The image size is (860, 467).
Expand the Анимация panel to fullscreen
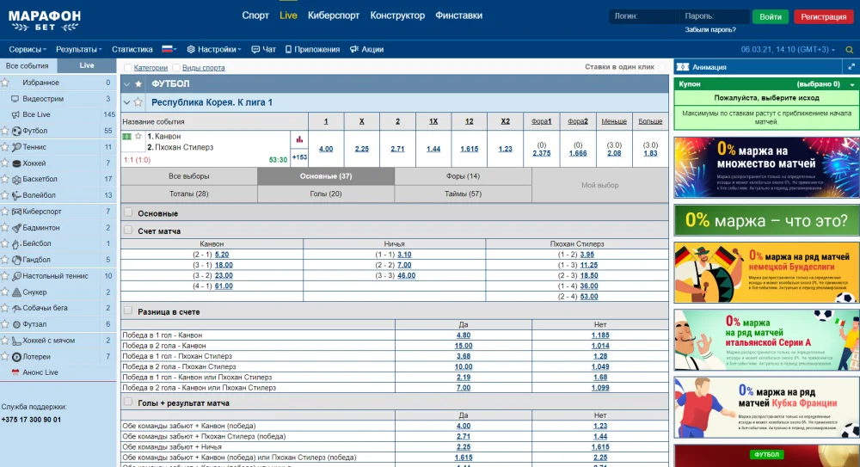[x=852, y=66]
